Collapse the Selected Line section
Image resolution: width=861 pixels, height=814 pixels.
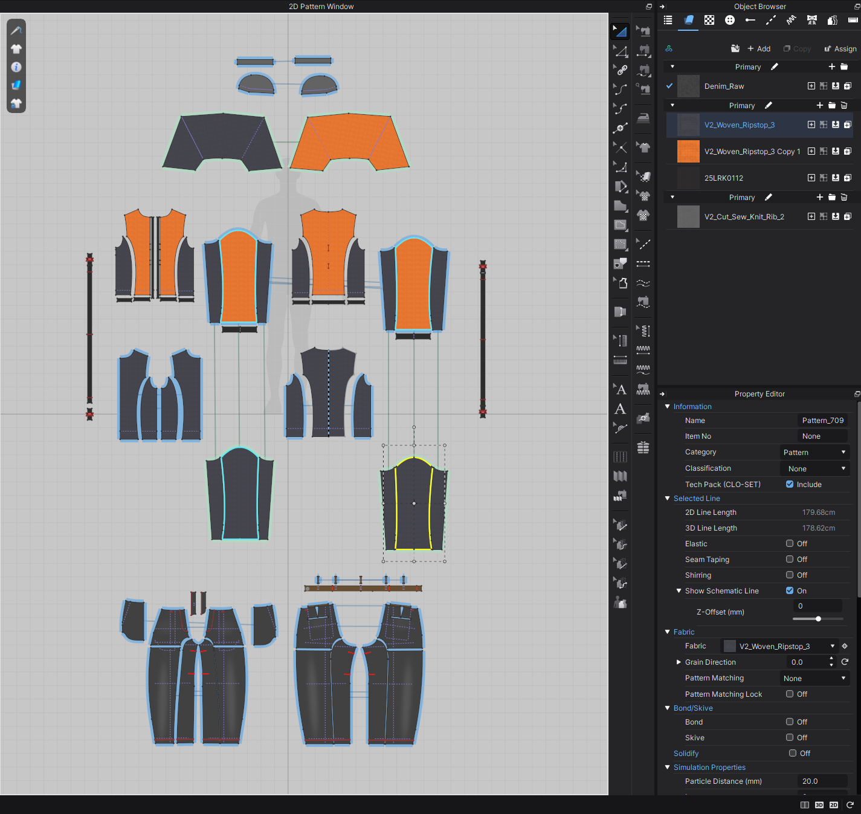pyautogui.click(x=668, y=499)
